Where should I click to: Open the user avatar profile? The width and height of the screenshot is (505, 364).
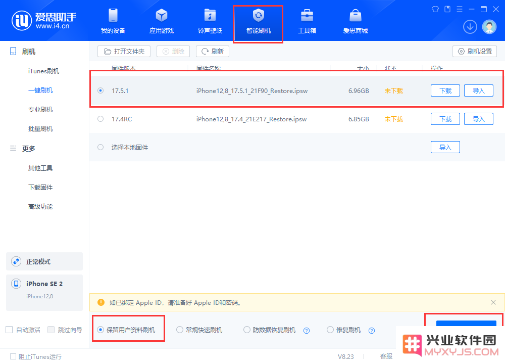pos(489,27)
